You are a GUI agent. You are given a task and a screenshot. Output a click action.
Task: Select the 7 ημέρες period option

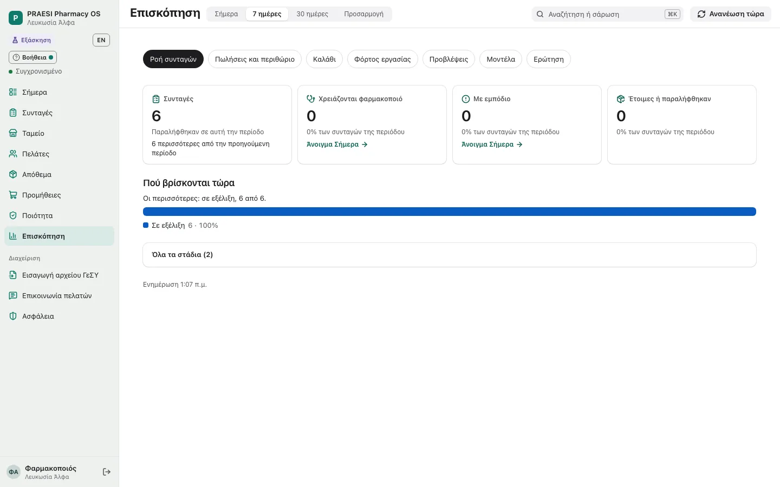(x=267, y=14)
